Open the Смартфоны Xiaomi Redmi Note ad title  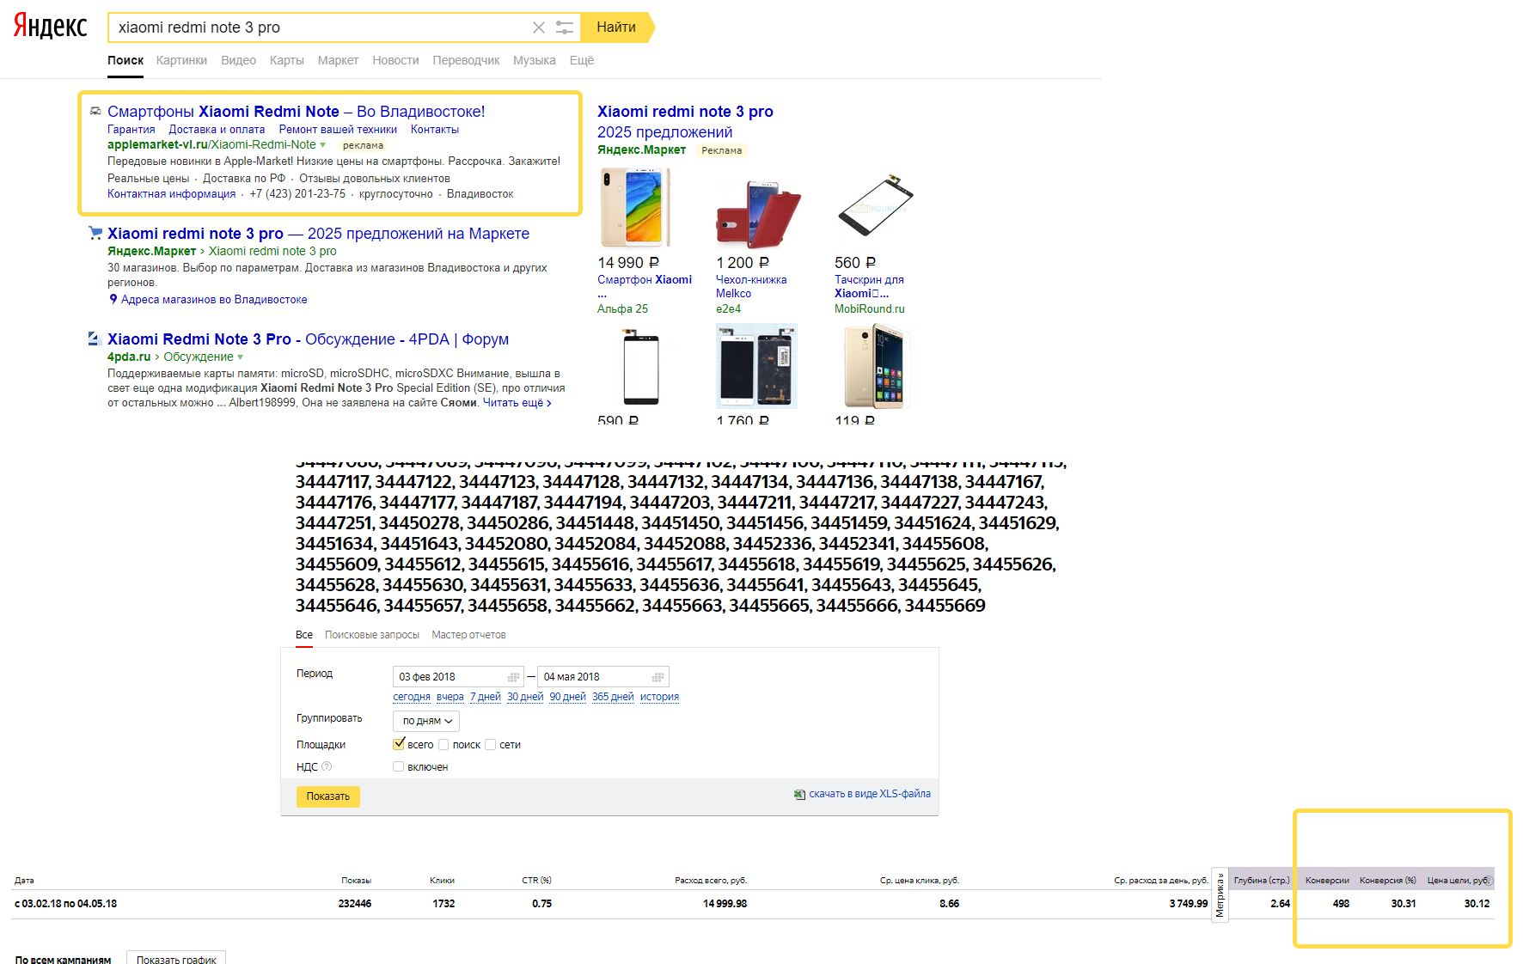(297, 112)
